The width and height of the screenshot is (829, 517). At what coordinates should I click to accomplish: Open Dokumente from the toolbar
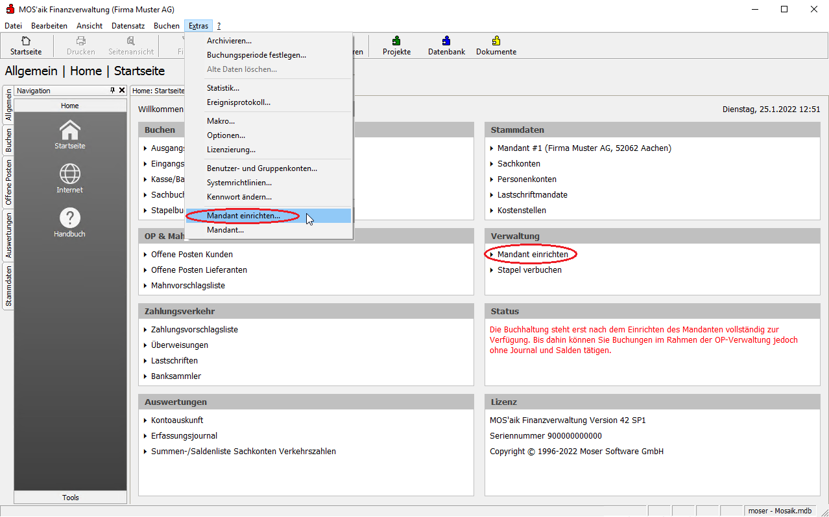pos(496,45)
